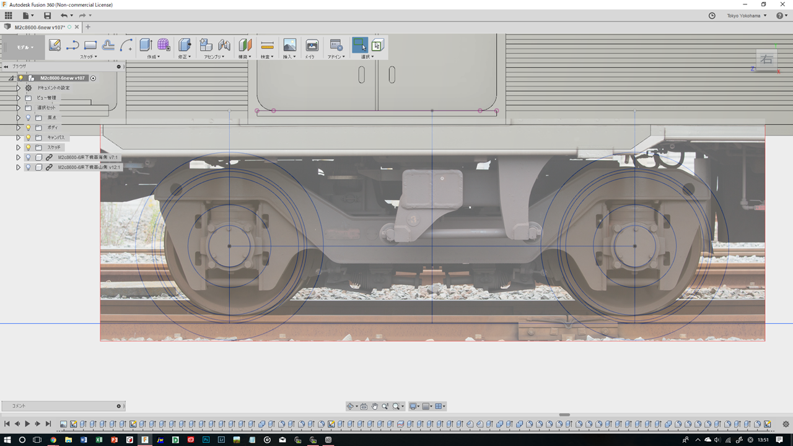
Task: Select the Pan tool in navigation bar
Action: coord(374,406)
